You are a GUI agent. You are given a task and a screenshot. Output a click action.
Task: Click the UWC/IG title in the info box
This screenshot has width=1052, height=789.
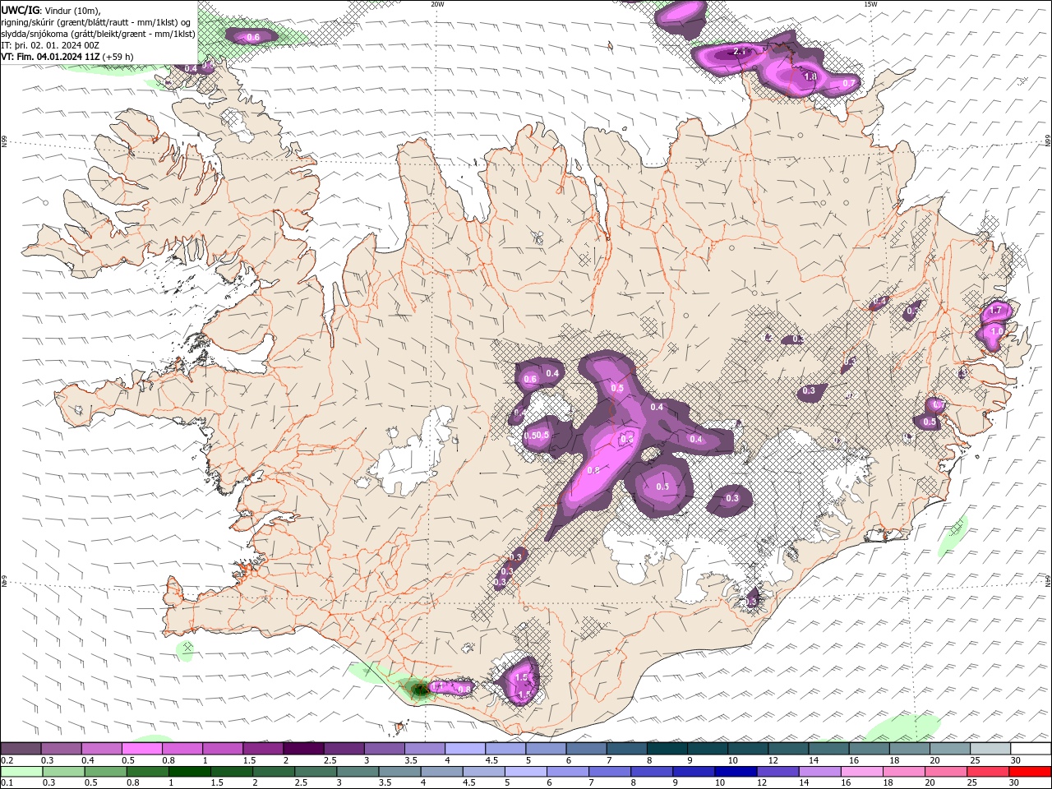point(20,10)
